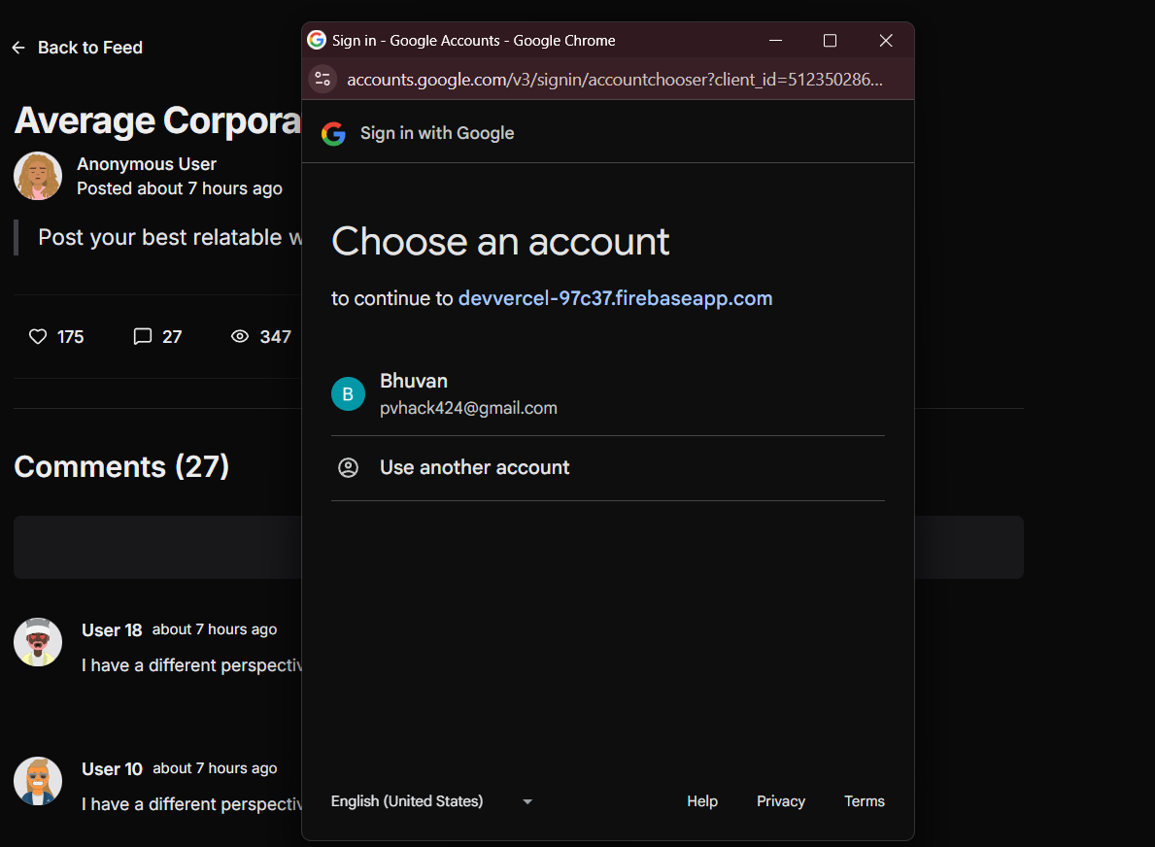Select Bhuvan account avatar circle
This screenshot has width=1155, height=847.
pos(348,394)
